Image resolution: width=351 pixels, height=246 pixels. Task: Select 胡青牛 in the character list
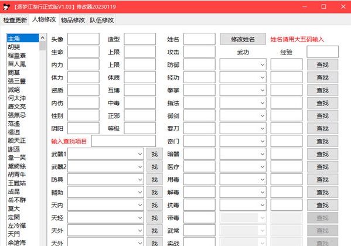point(23,175)
